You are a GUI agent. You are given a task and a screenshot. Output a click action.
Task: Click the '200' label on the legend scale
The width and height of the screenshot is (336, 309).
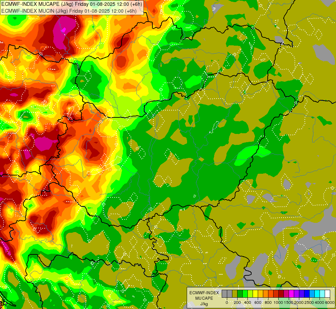pos(237,302)
